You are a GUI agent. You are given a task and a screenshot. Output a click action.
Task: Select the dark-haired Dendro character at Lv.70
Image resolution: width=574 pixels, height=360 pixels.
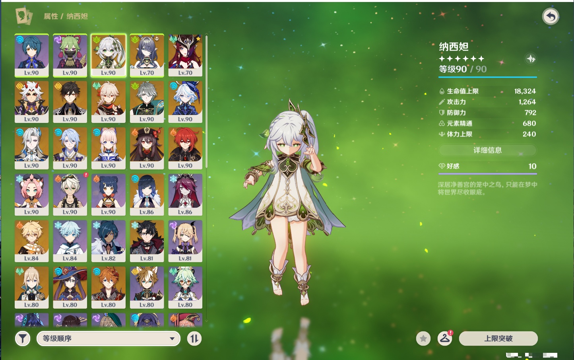point(147,55)
